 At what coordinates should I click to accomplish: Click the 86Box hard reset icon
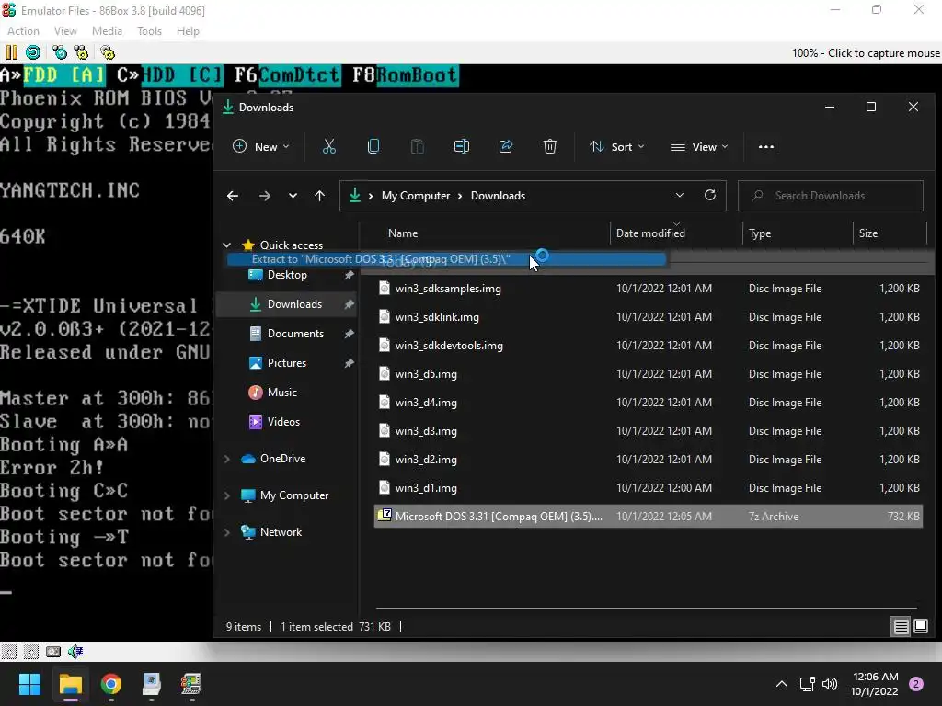[33, 52]
